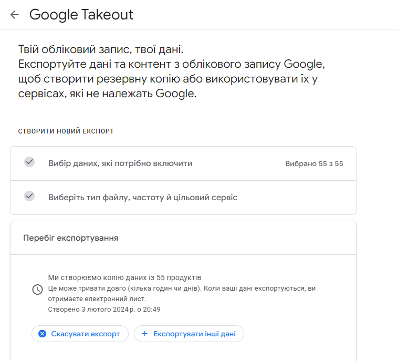398x361 pixels.
Task: Click the 'Твій обліковий запис, твої дані' headline
Action: click(101, 49)
